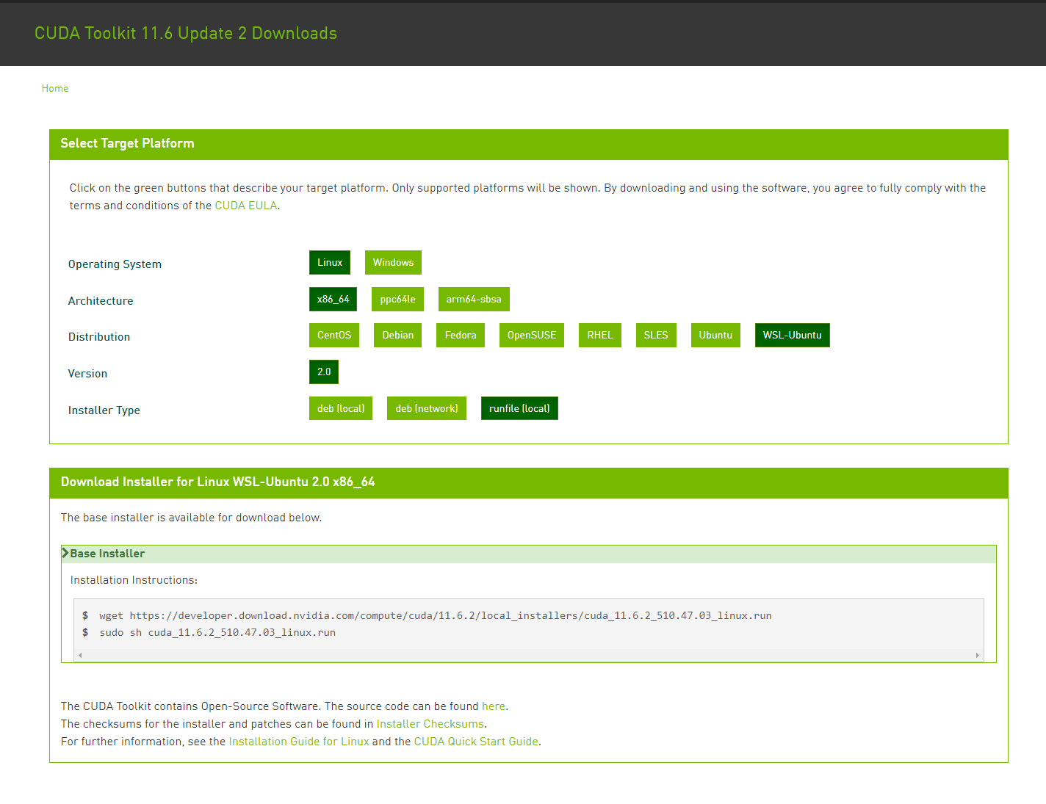
Task: Pick CentOS as the distribution
Action: [333, 335]
